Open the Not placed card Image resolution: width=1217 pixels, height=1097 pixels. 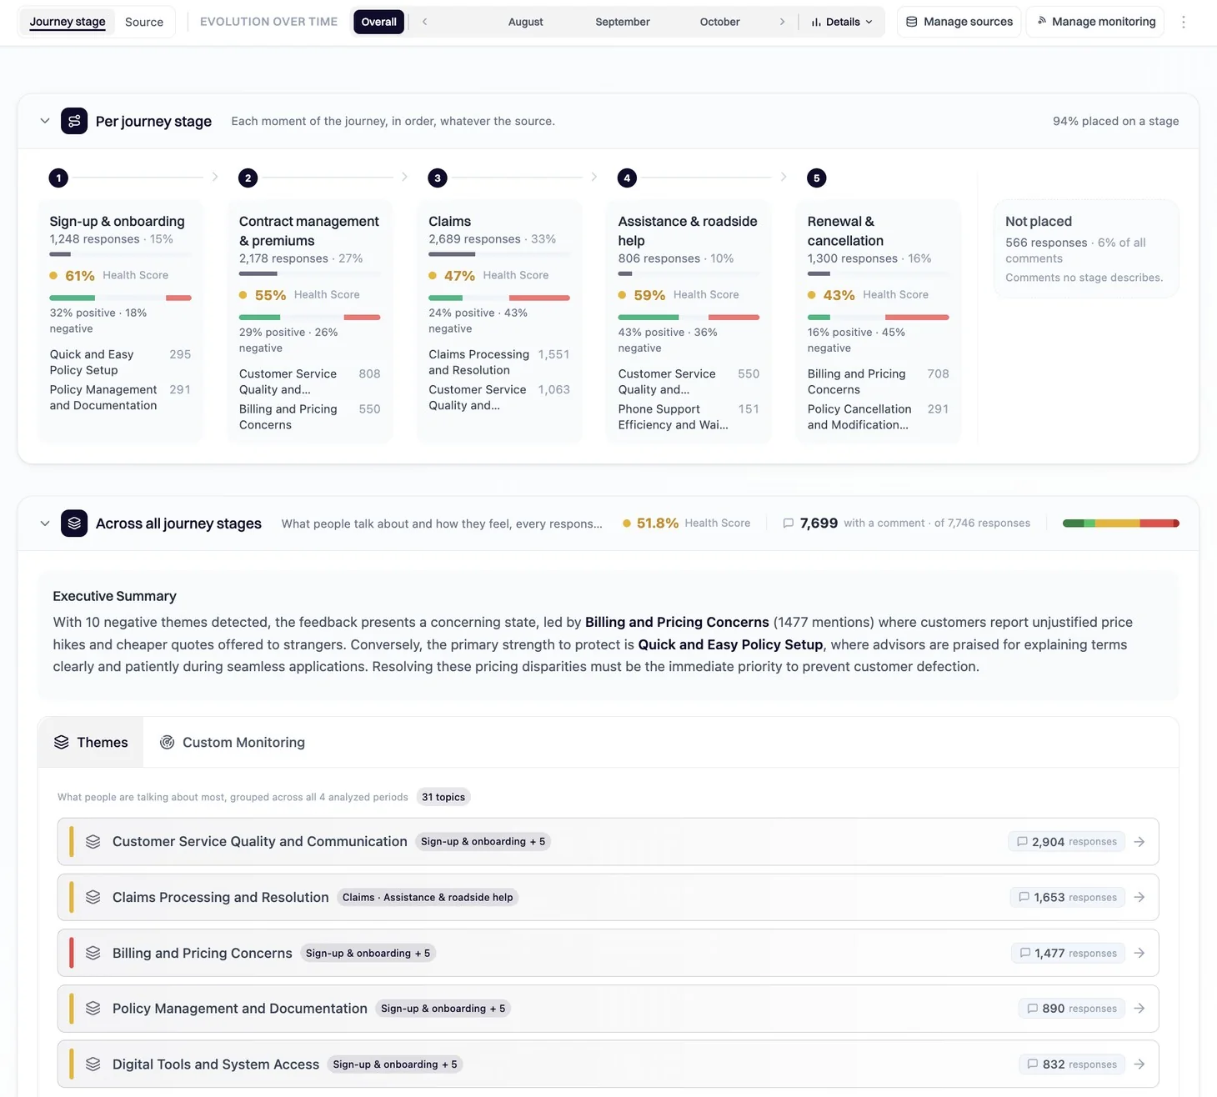coord(1086,248)
